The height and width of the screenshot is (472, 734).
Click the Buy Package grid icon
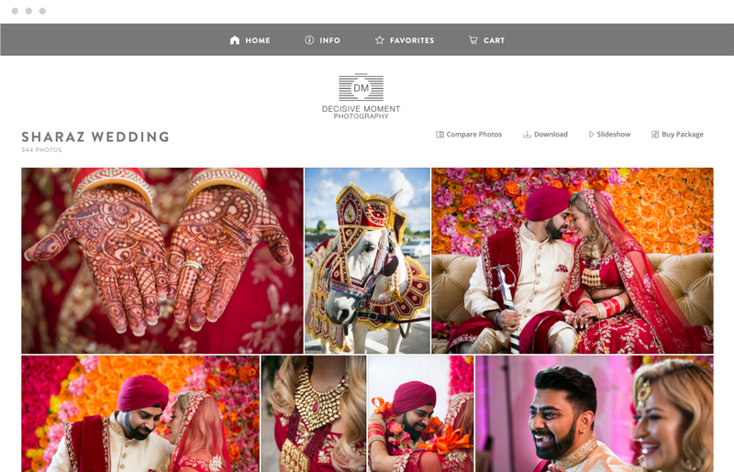pyautogui.click(x=655, y=135)
